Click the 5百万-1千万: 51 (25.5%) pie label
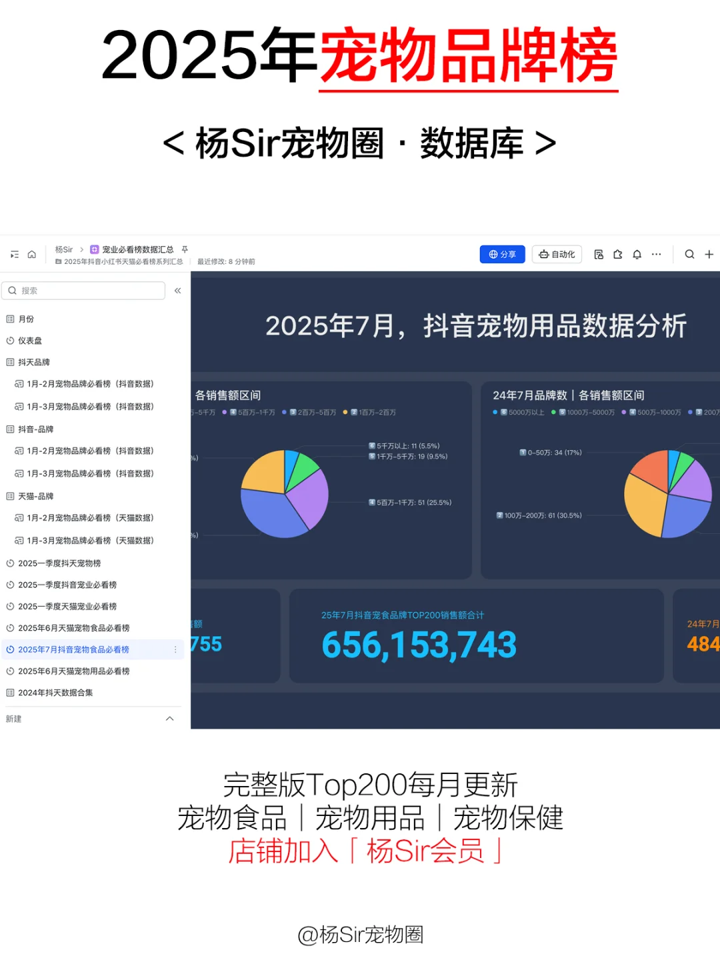This screenshot has height=960, width=720. [410, 503]
